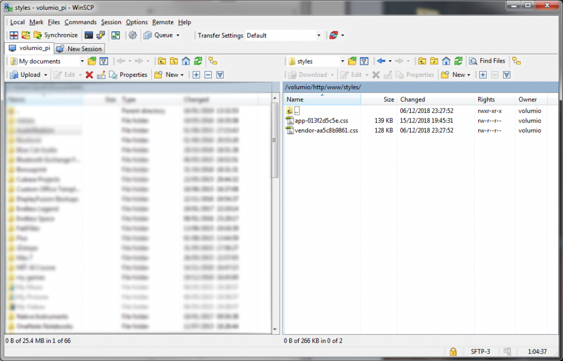Select the vendor-aa5c8b9861.css file
Image resolution: width=563 pixels, height=361 pixels.
coord(322,131)
